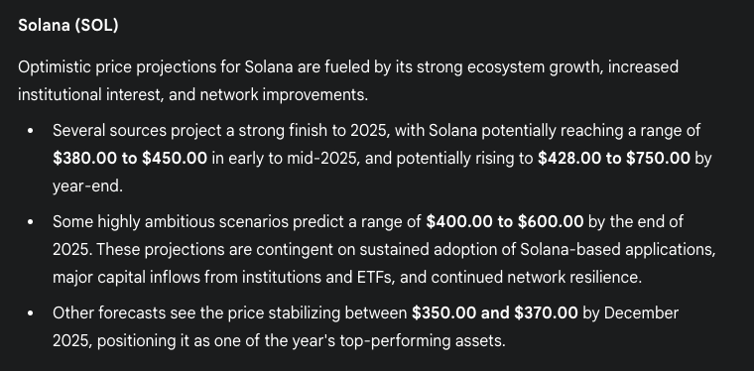Click the bold $380.00 to $450.00 range
This screenshot has width=754, height=371.
pos(130,158)
